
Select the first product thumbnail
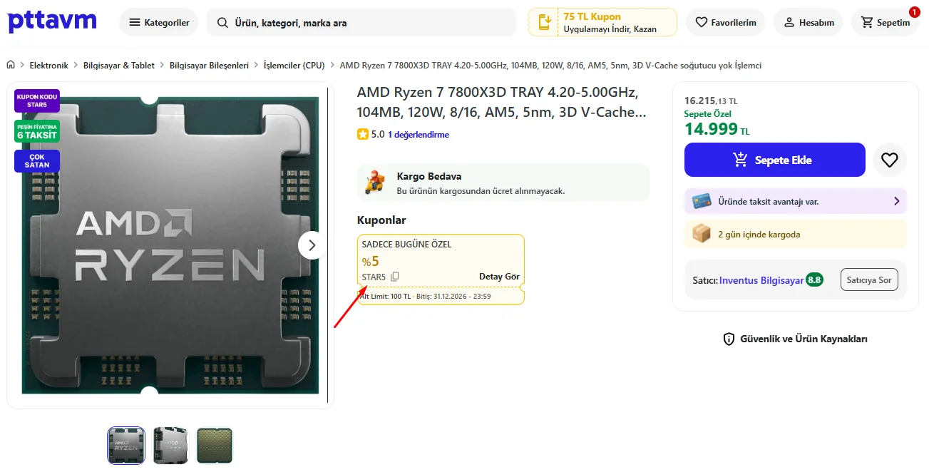coord(126,446)
